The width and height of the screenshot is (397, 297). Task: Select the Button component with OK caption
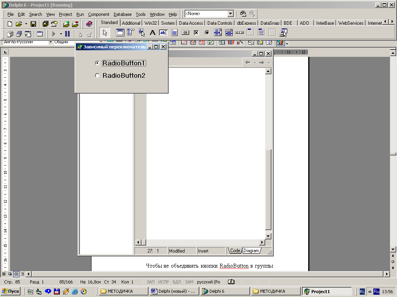pos(185,33)
